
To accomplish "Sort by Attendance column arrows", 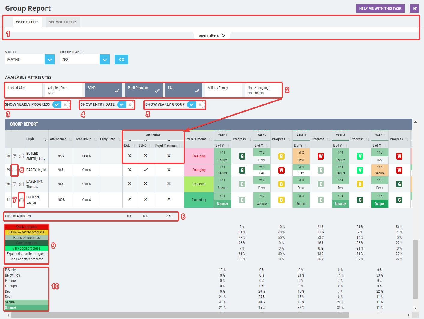I will point(70,139).
